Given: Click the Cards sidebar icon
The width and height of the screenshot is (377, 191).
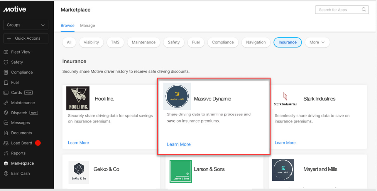Looking at the screenshot, I should (x=6, y=93).
